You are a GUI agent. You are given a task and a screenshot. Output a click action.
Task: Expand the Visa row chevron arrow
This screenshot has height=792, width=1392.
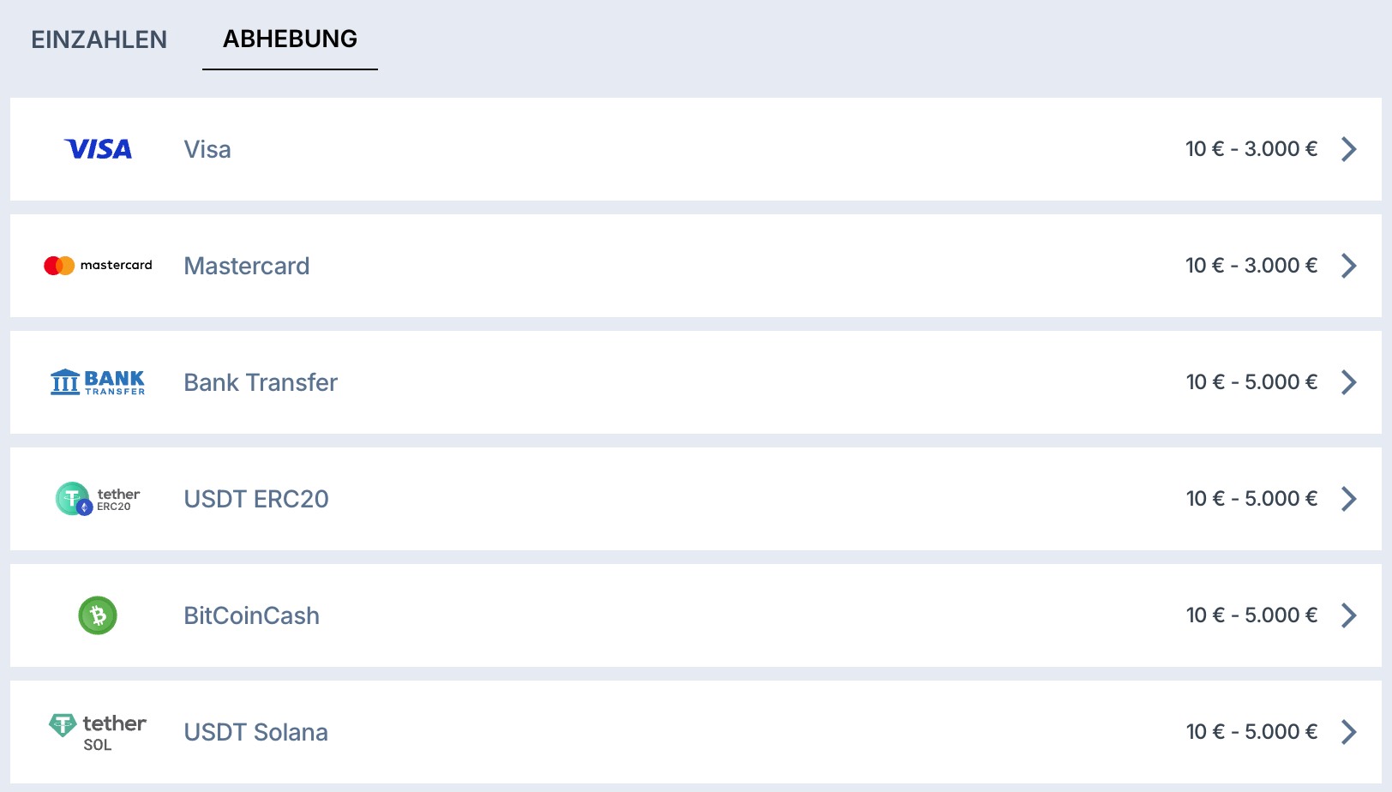[x=1349, y=149]
